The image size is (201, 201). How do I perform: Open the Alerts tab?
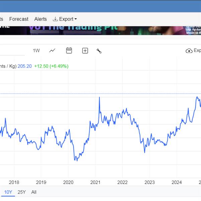(41, 19)
